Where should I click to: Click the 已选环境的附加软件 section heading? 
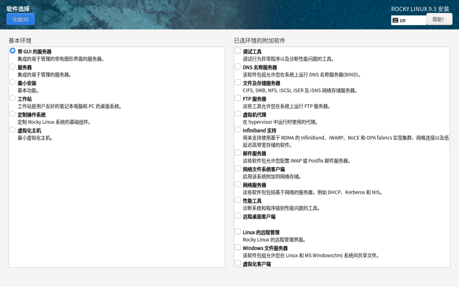260,41
